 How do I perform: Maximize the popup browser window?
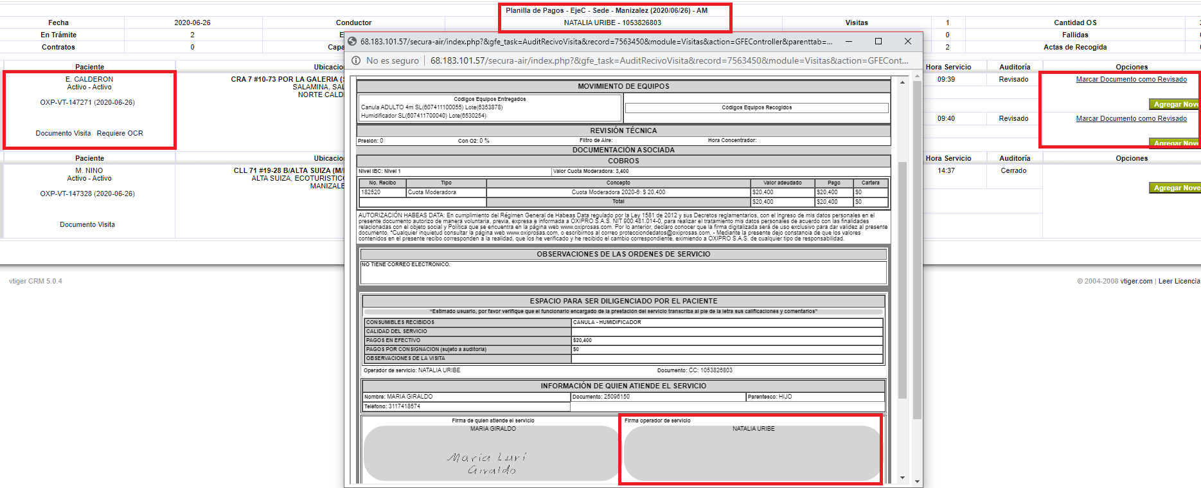click(878, 41)
